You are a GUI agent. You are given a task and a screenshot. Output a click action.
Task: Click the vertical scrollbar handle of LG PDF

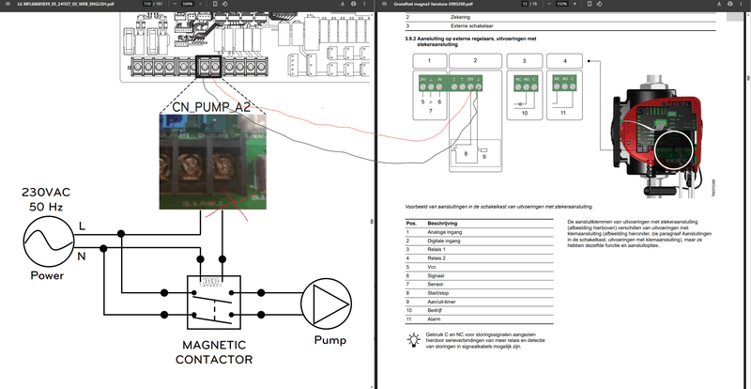372,221
